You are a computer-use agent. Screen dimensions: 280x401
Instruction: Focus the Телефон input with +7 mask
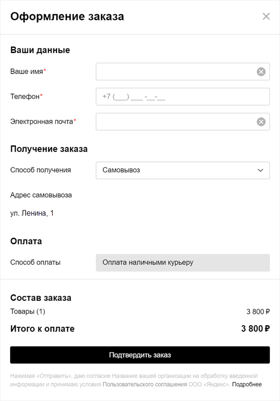[x=182, y=97]
